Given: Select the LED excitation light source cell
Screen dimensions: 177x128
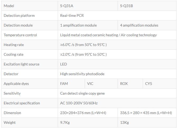Looking at the screenshot, I should pyautogui.click(x=64, y=64).
